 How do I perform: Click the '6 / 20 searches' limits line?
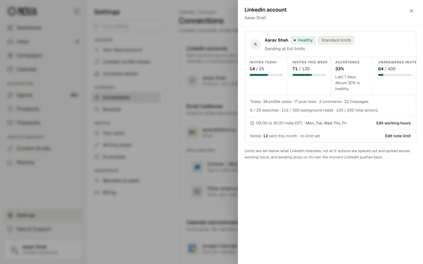314,110
